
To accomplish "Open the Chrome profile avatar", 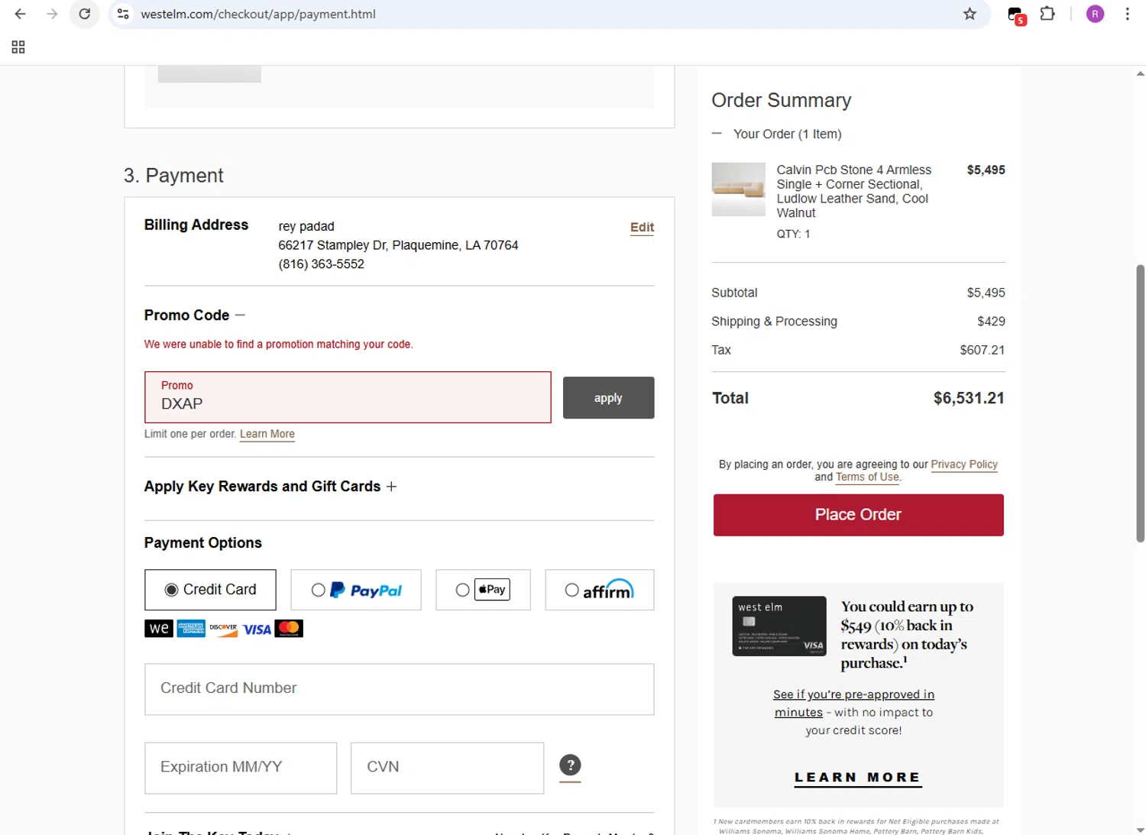I will (x=1095, y=14).
